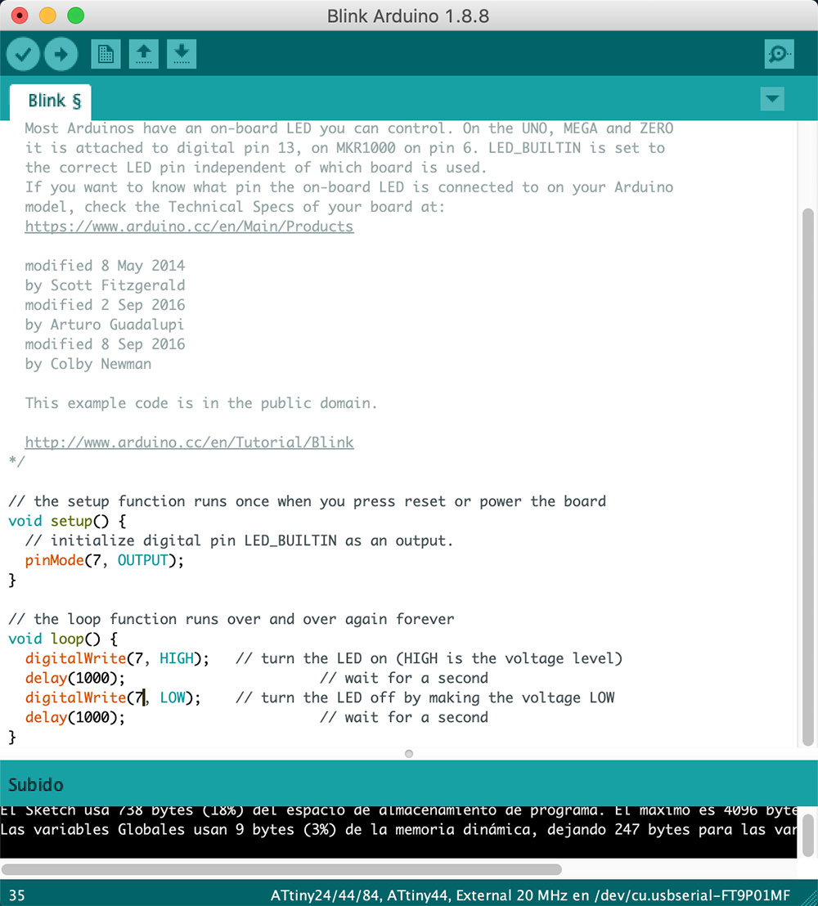Click 'If you want to know what pin' line
This screenshot has height=906, width=818.
(349, 187)
